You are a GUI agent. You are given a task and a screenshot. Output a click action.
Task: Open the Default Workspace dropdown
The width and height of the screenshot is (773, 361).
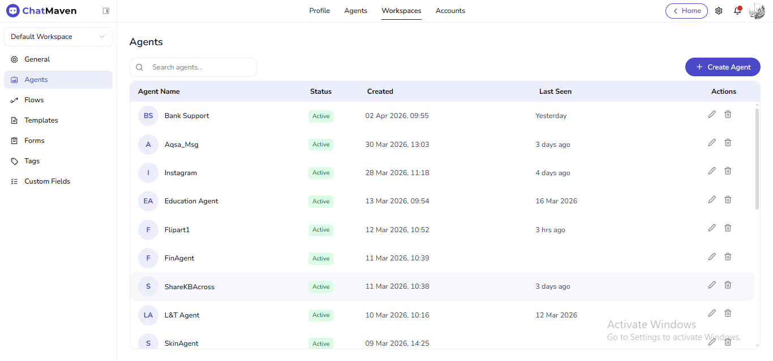[58, 36]
